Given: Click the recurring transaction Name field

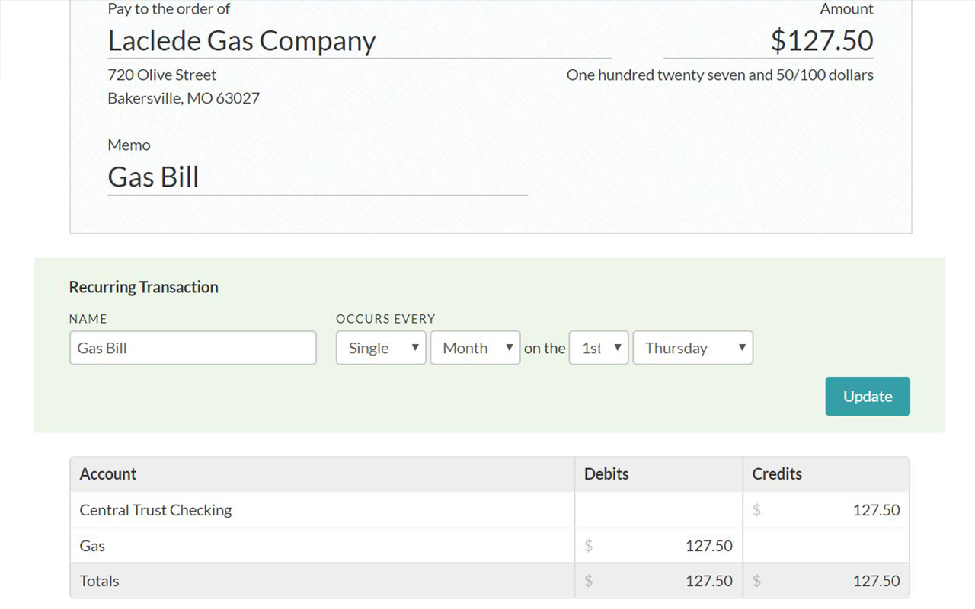Looking at the screenshot, I should click(193, 348).
